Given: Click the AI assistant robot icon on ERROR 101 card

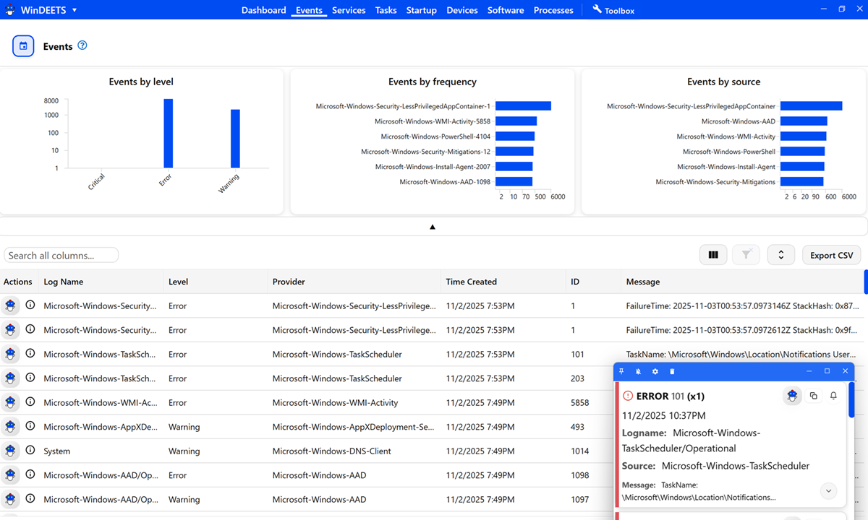Looking at the screenshot, I should [x=792, y=396].
